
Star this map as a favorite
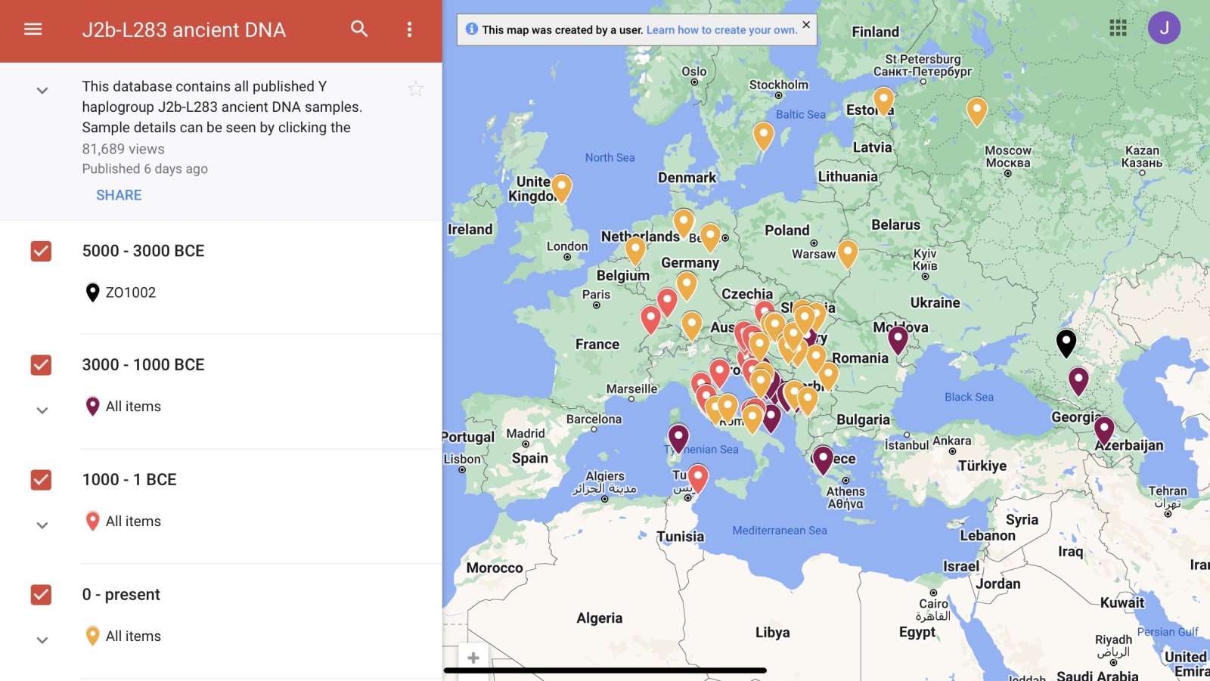coord(416,89)
